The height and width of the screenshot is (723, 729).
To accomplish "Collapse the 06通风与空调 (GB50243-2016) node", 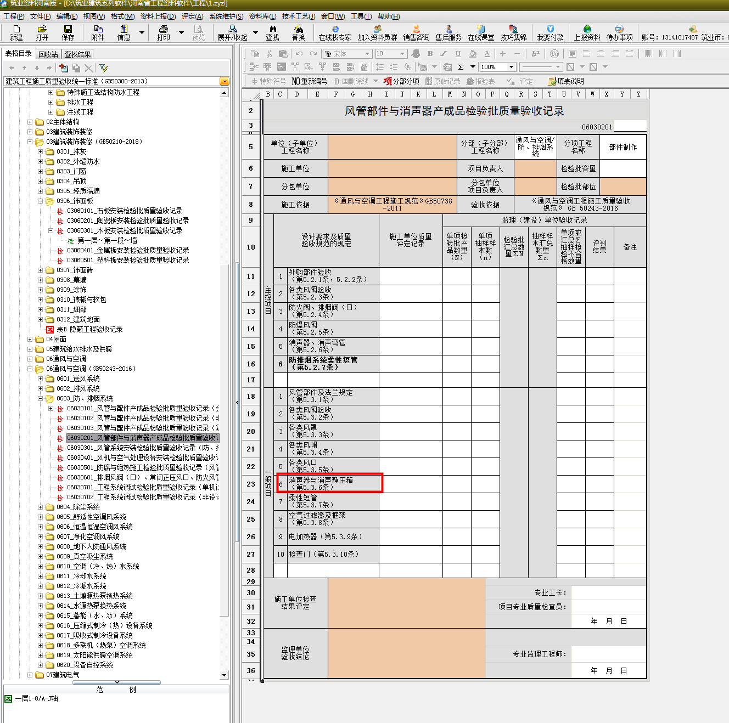I will point(30,369).
